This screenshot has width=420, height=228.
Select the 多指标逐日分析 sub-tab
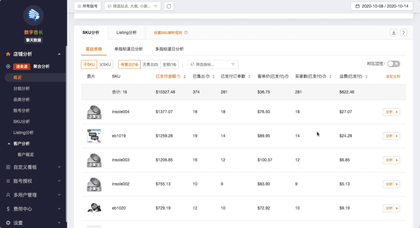click(x=170, y=49)
